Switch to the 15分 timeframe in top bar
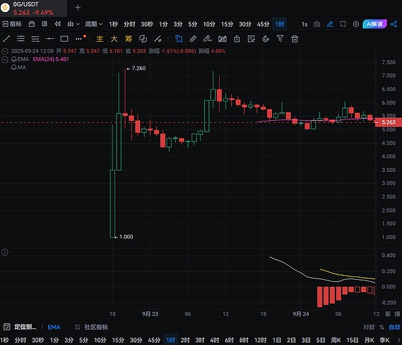 click(x=227, y=24)
